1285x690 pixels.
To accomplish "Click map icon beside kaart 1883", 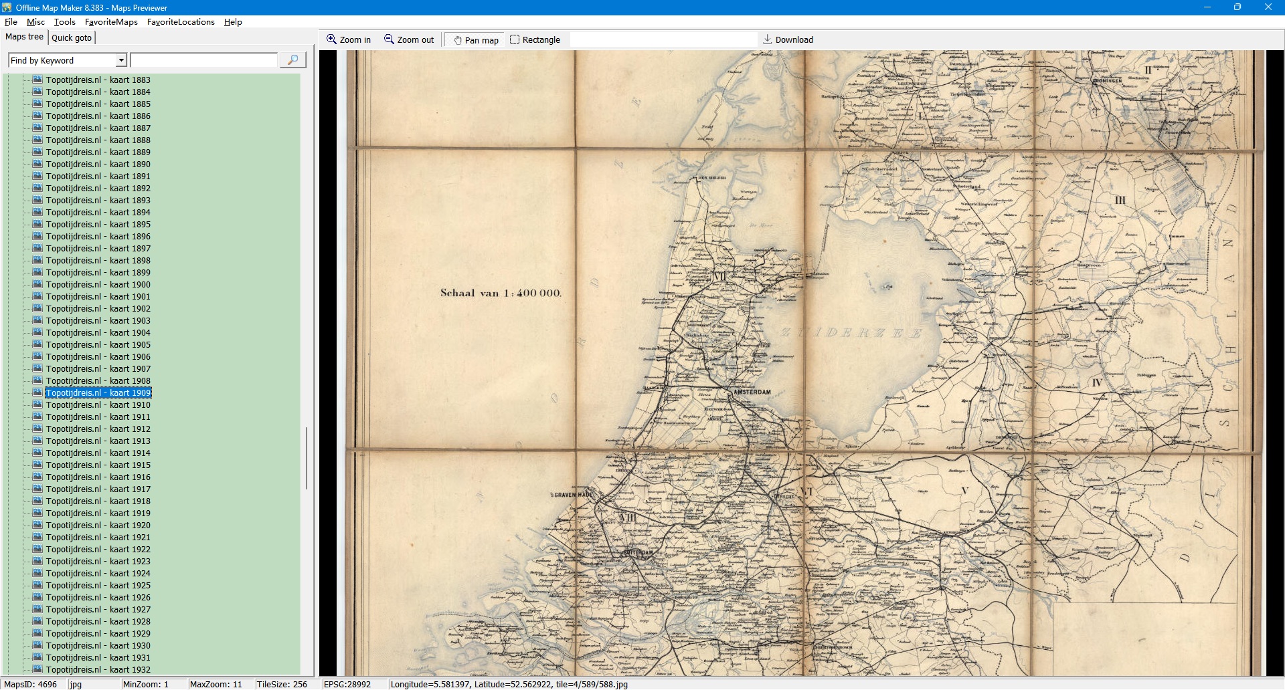I will coord(38,80).
